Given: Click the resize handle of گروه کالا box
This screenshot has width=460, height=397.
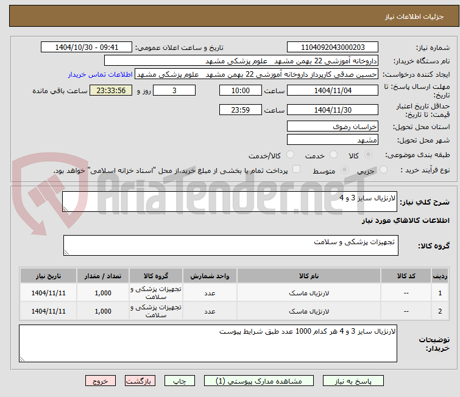Looking at the screenshot, I should (66, 253).
